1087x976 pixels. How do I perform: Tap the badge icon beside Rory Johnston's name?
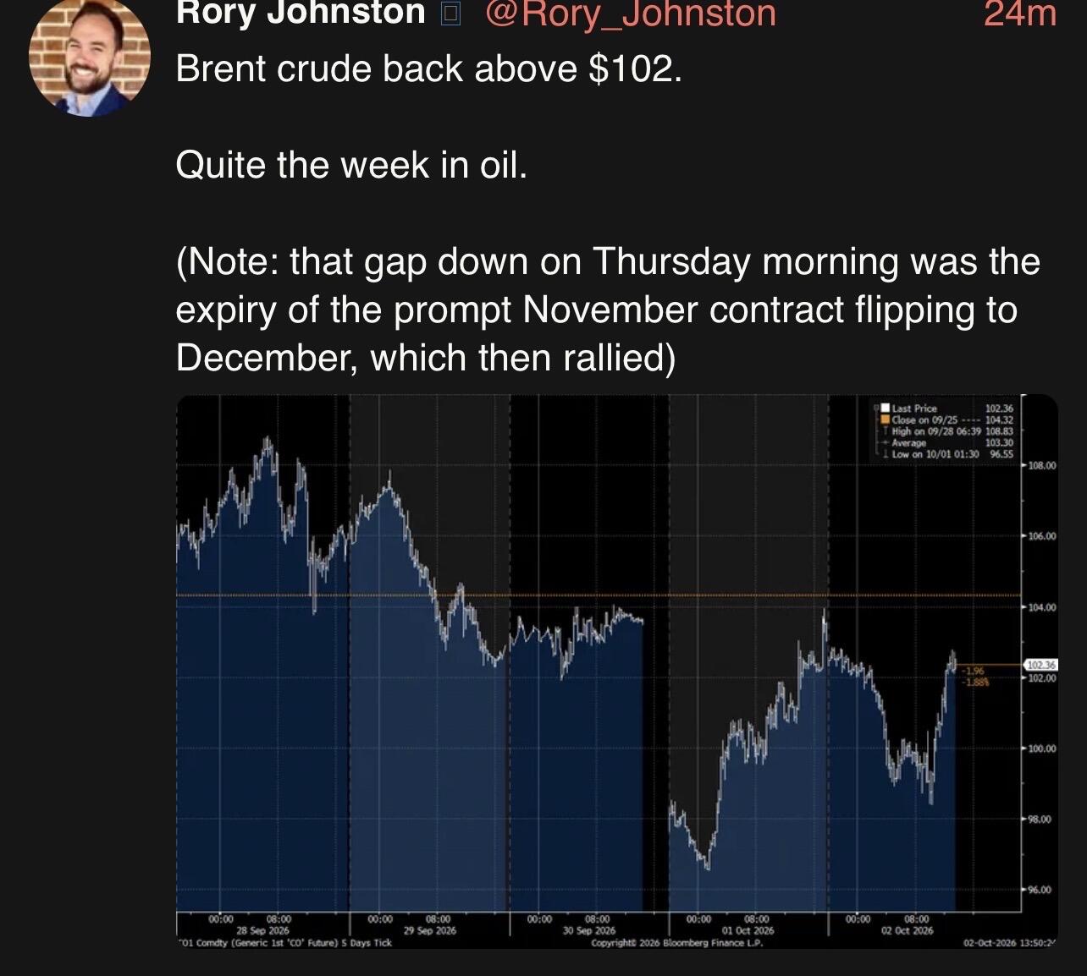pos(451,14)
